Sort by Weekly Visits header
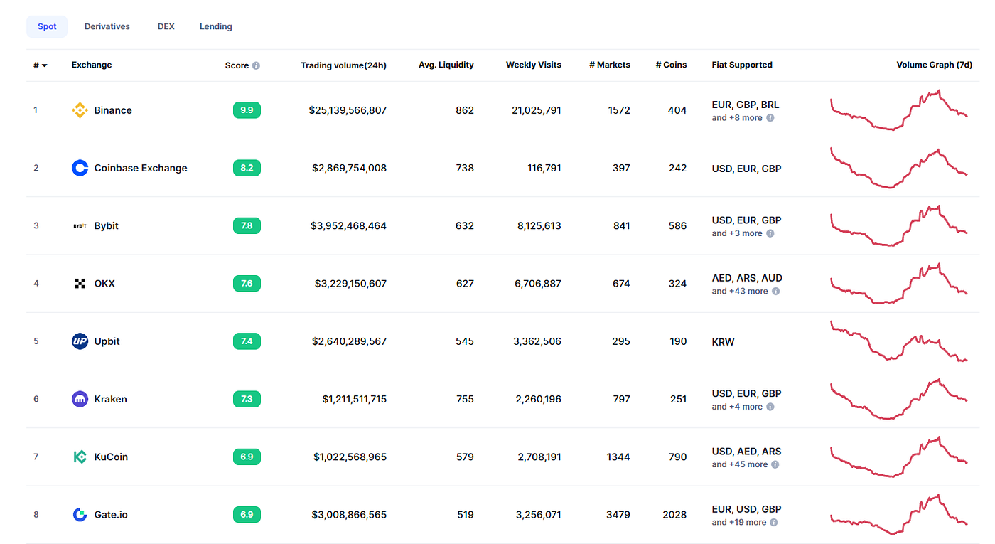Screen dimensions: 995x544 534,65
